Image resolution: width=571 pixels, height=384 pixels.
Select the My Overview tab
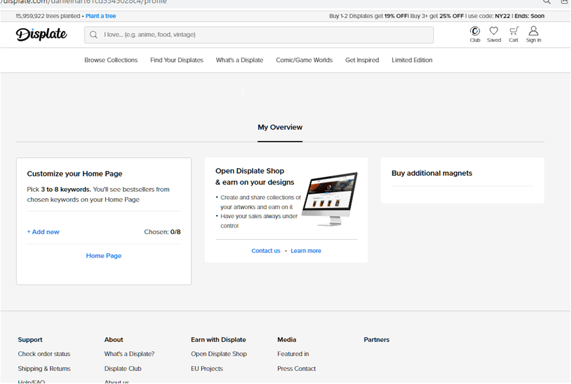pos(280,127)
